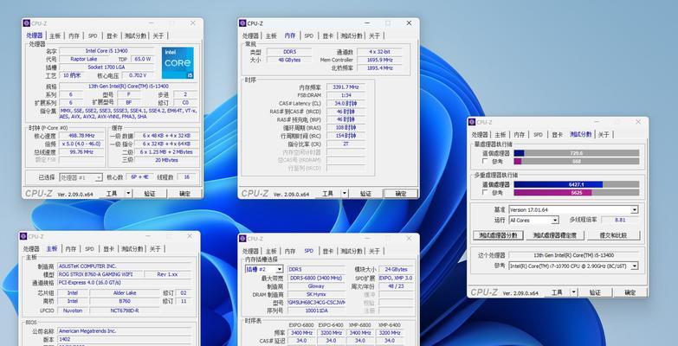
Task: Switch to 内存 tab in the processor window
Action: tap(74, 35)
